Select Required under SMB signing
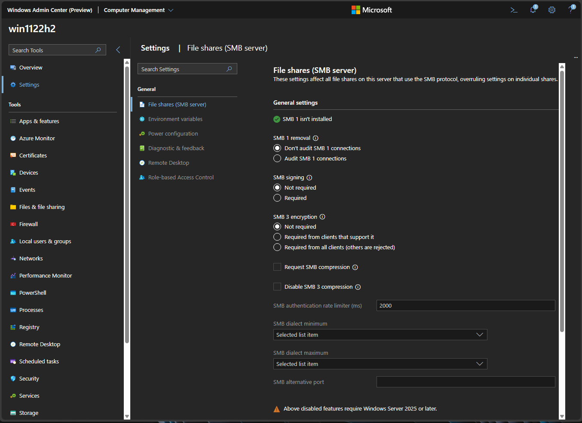Screen dimensions: 582x423 277,198
